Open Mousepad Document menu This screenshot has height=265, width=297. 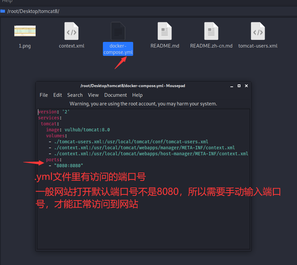116,95
